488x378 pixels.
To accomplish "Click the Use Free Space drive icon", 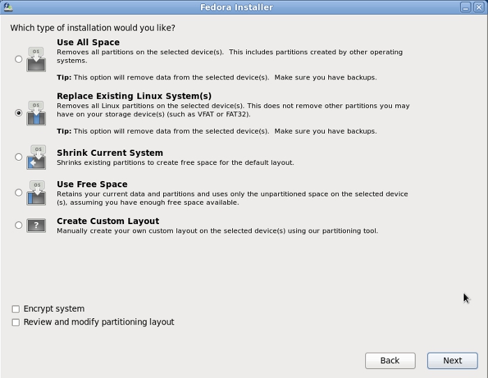I will pyautogui.click(x=36, y=193).
